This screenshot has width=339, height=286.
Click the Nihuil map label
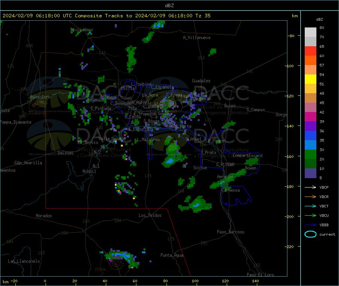tap(89, 171)
